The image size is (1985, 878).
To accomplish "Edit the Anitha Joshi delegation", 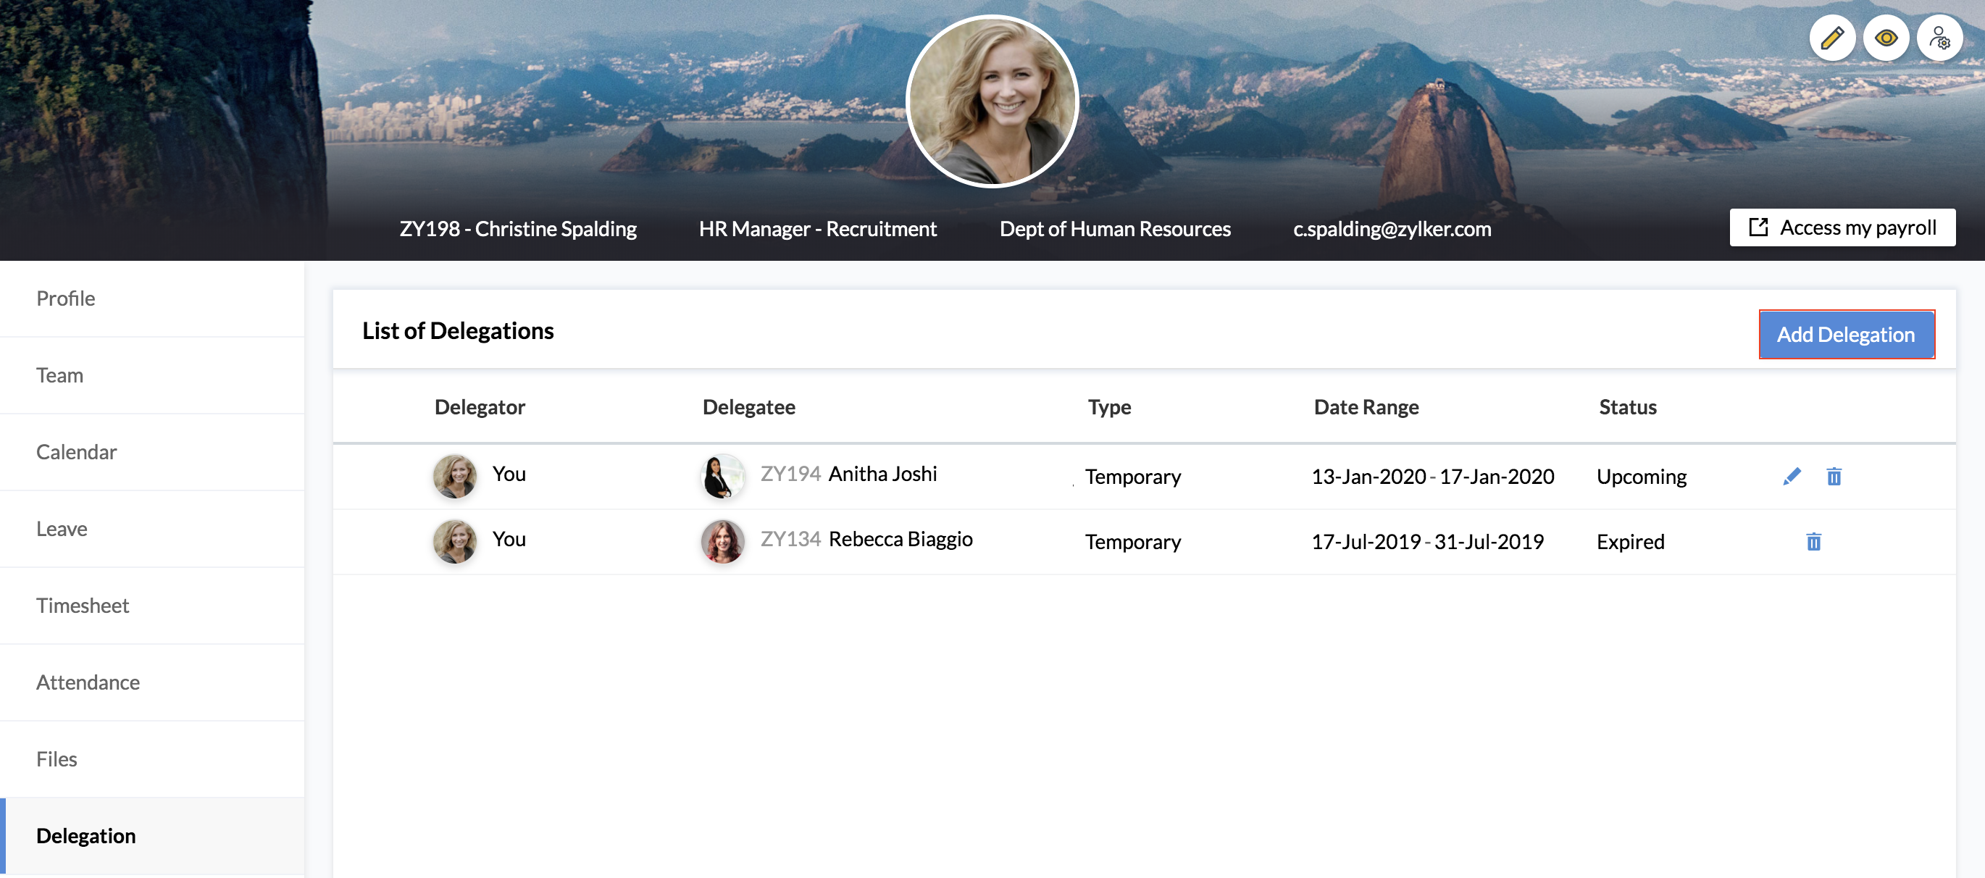I will (x=1792, y=477).
